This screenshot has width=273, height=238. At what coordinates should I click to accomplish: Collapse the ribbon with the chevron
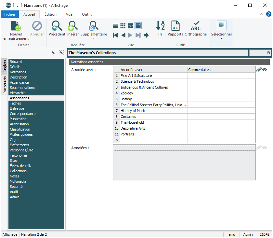(x=262, y=14)
